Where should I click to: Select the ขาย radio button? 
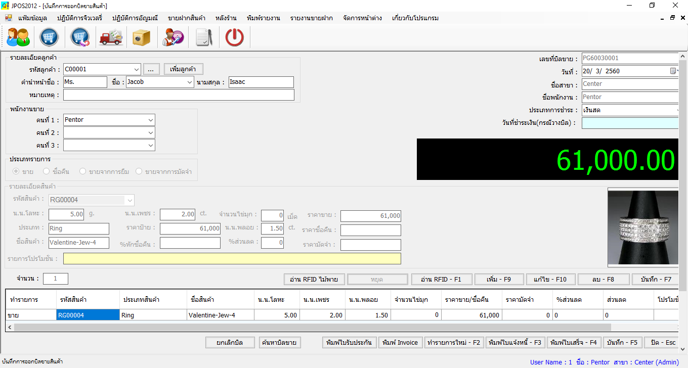16,172
